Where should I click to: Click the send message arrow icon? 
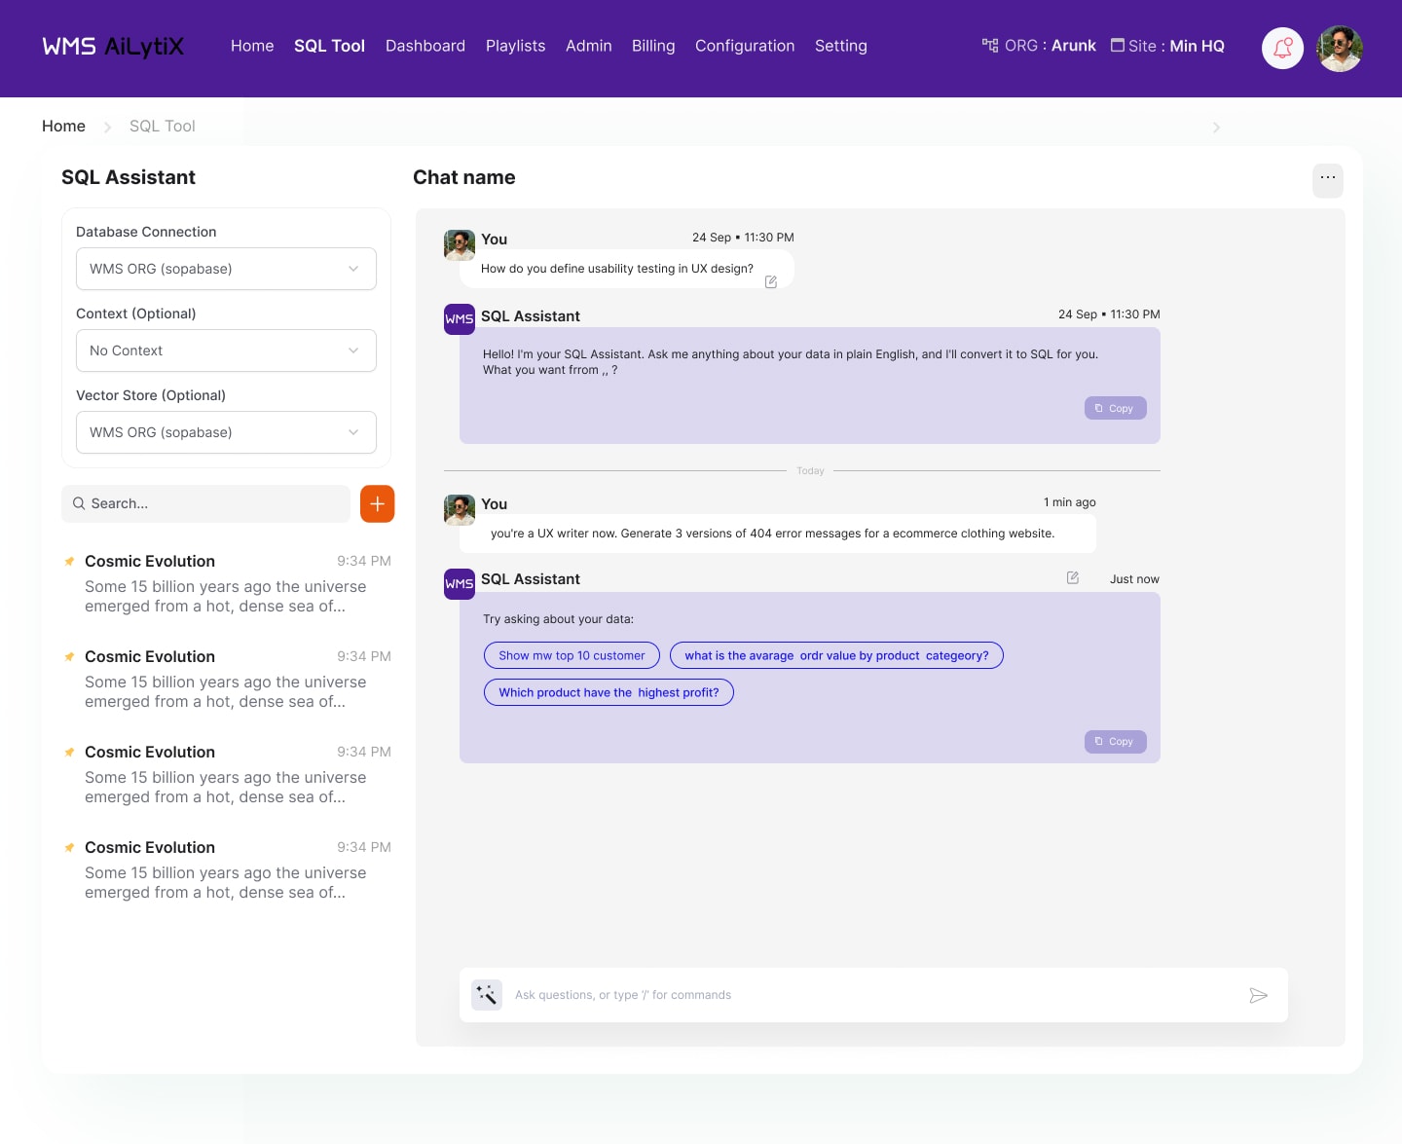(x=1258, y=995)
